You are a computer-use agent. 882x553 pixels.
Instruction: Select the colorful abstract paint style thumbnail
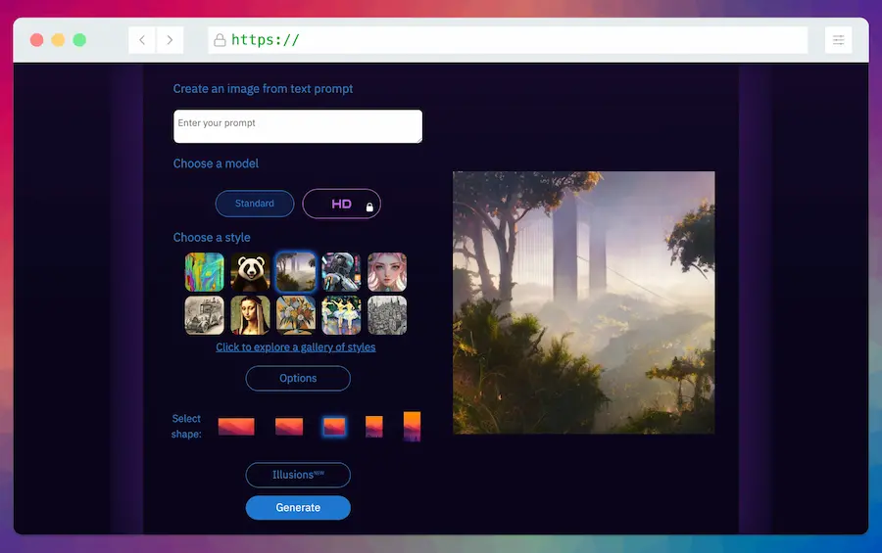[x=204, y=272]
